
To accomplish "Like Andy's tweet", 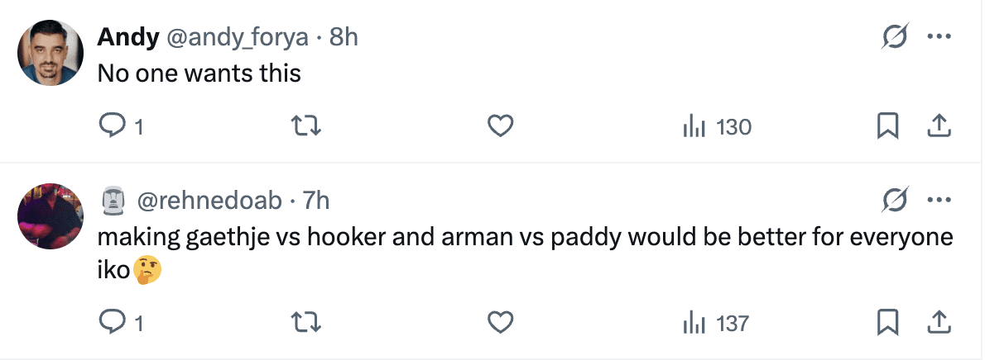I will click(500, 126).
